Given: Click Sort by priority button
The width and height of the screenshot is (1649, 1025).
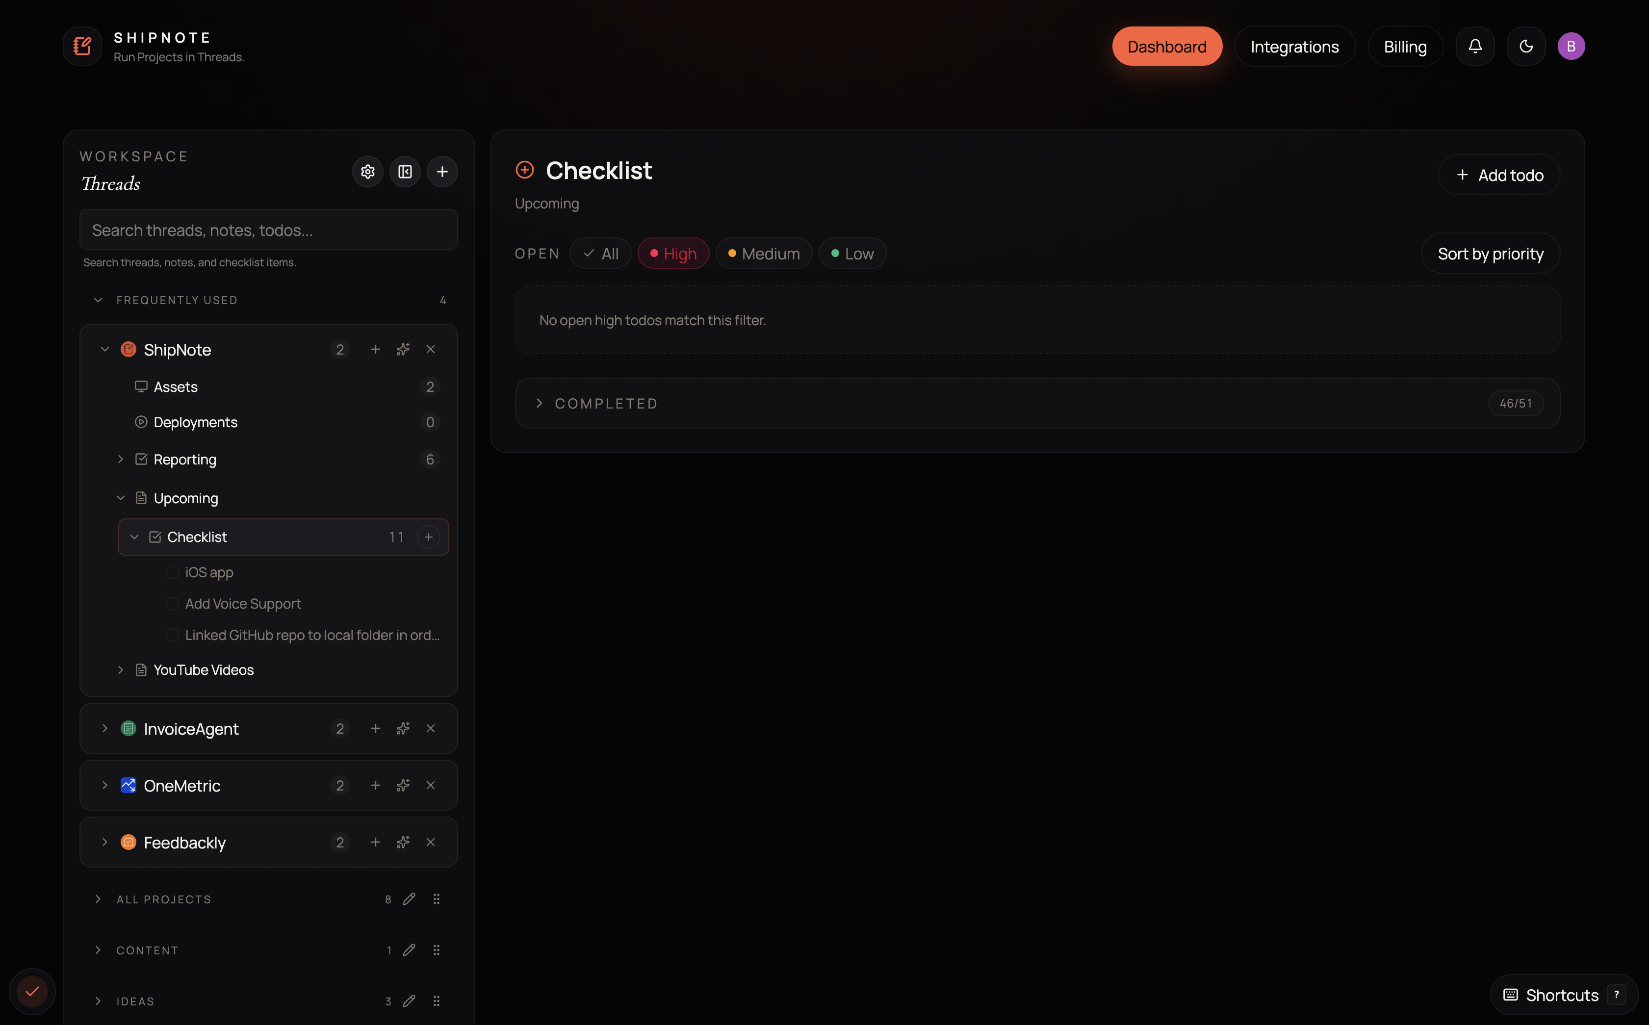Looking at the screenshot, I should coord(1491,254).
